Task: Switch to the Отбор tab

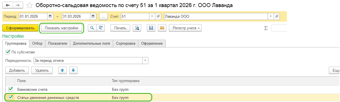Action: tap(37, 43)
